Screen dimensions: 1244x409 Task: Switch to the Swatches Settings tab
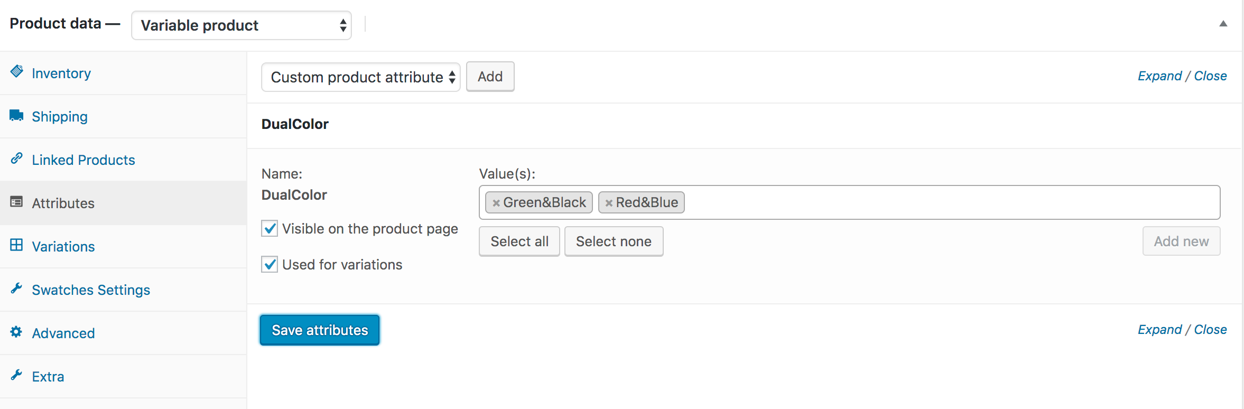point(91,290)
